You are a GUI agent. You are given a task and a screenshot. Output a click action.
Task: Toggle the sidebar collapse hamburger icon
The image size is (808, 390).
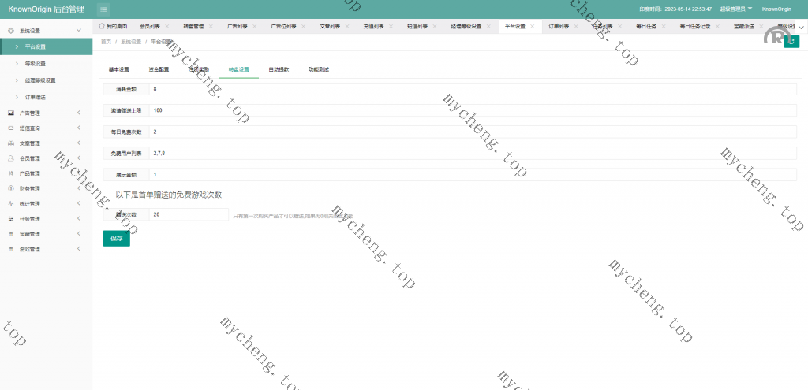[x=104, y=9]
